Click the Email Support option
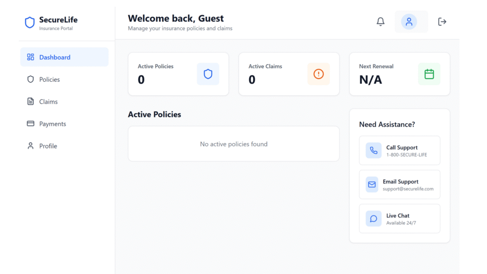Screen dimensions: 487x274 pyautogui.click(x=399, y=184)
